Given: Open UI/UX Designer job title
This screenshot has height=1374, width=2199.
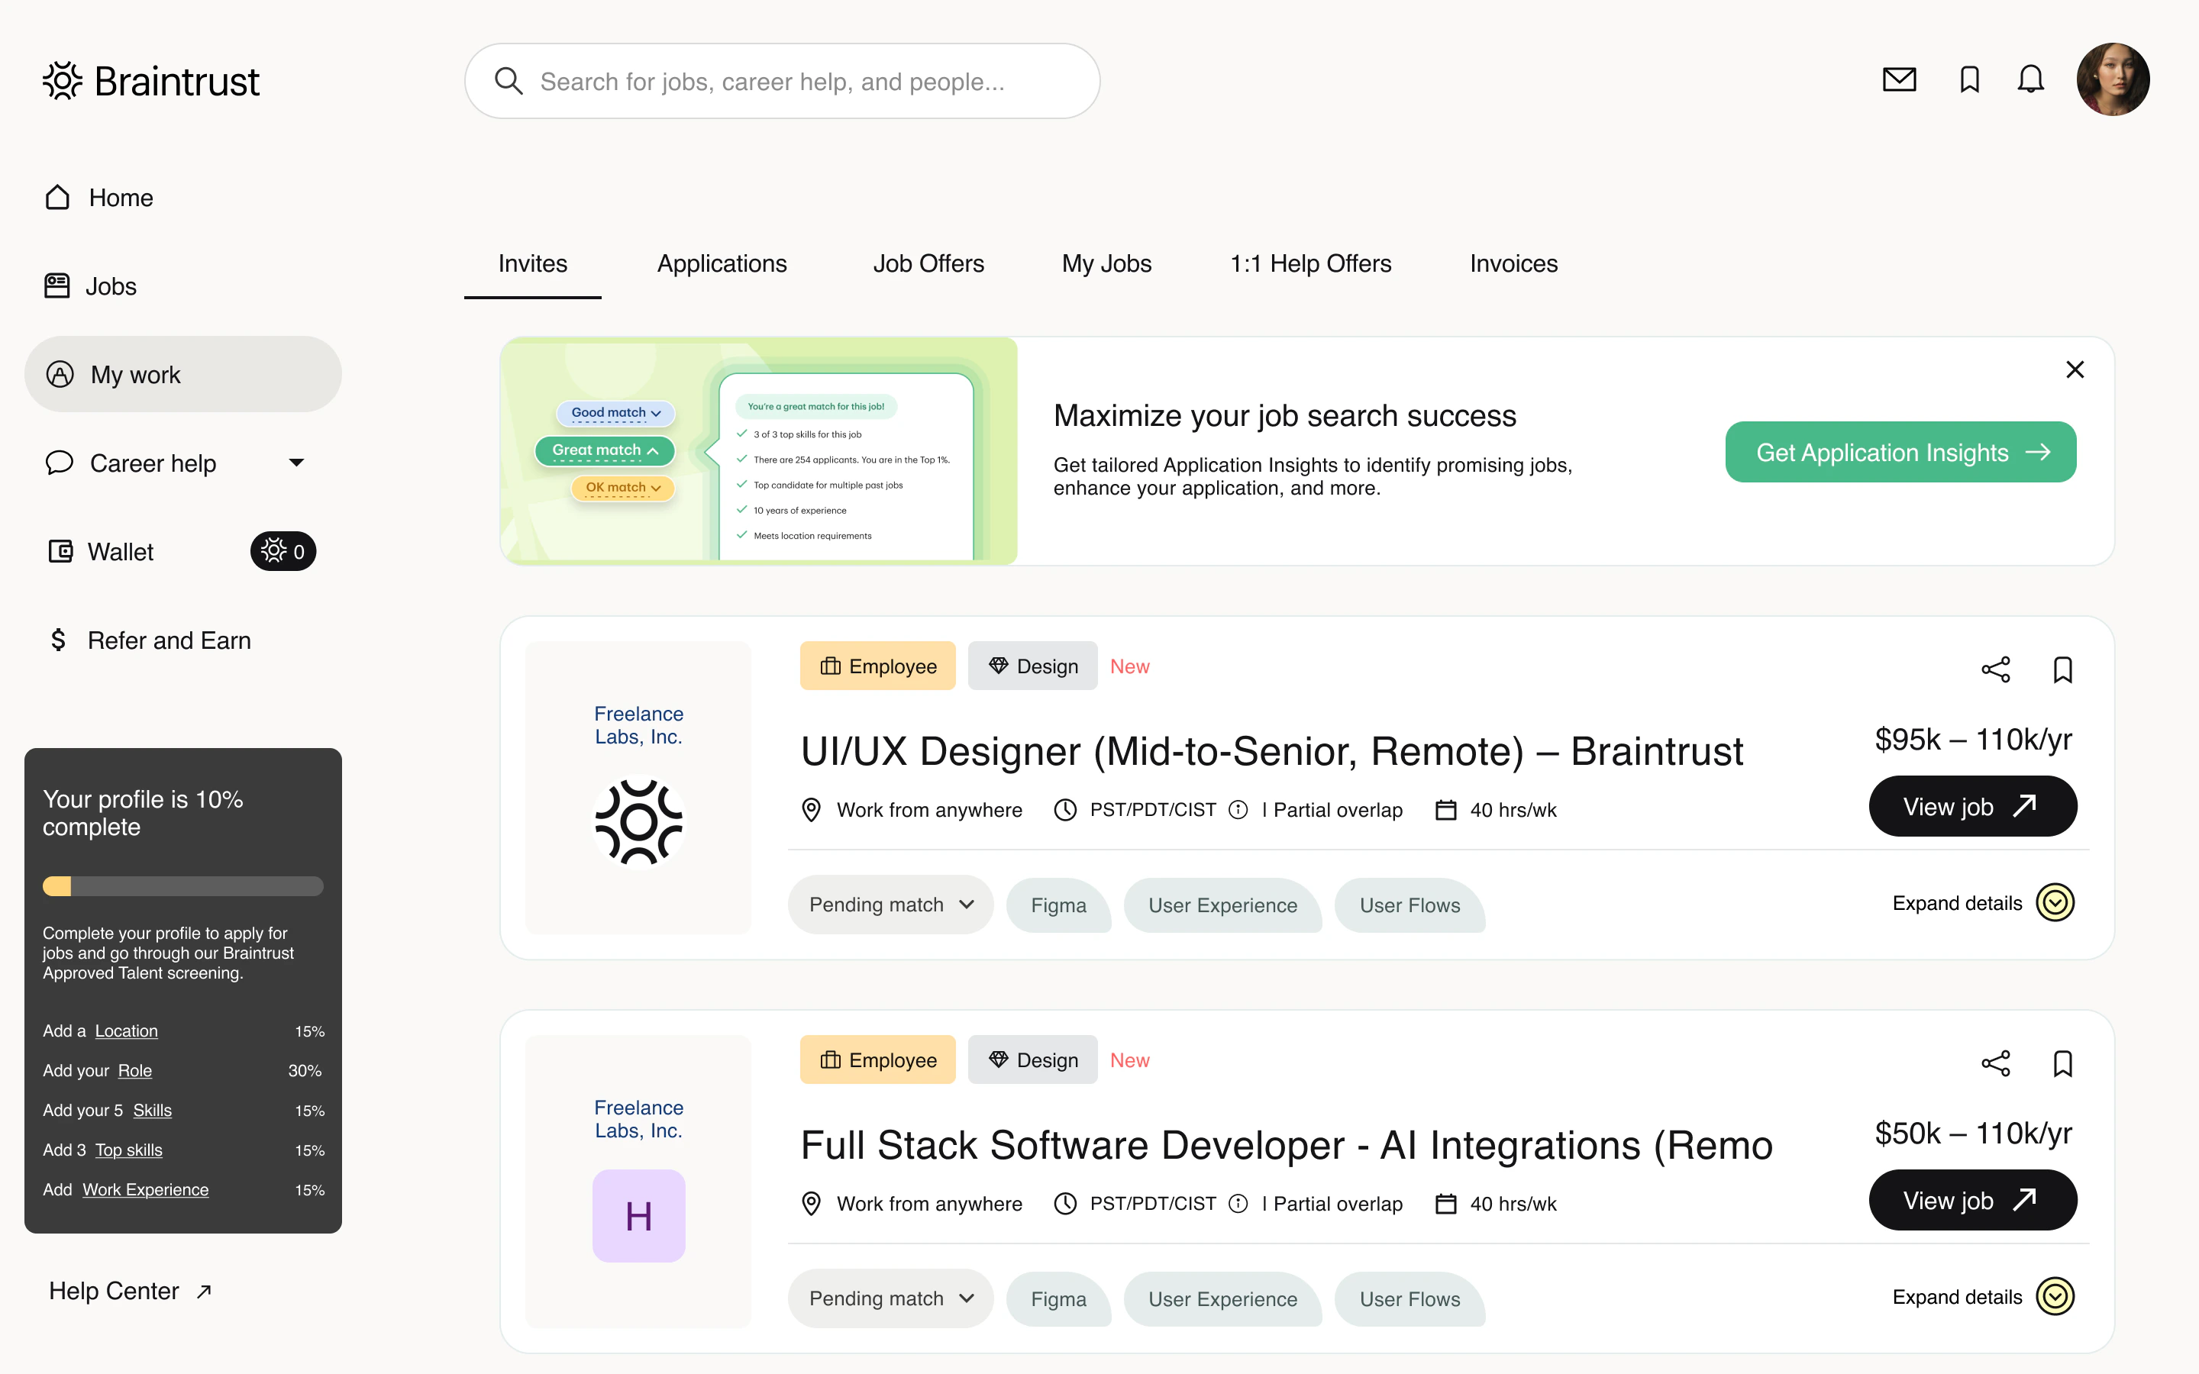Looking at the screenshot, I should pos(1271,752).
